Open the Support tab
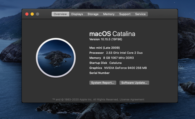 click(x=125, y=14)
